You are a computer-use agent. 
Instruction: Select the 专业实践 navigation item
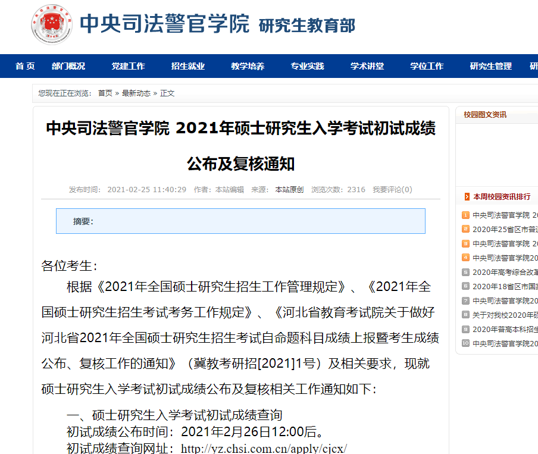307,66
